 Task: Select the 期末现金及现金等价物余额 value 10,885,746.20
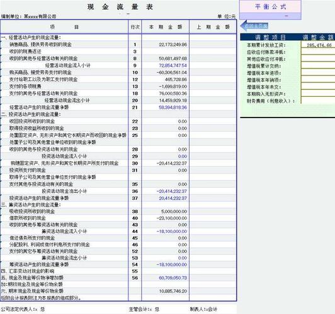[173, 291]
